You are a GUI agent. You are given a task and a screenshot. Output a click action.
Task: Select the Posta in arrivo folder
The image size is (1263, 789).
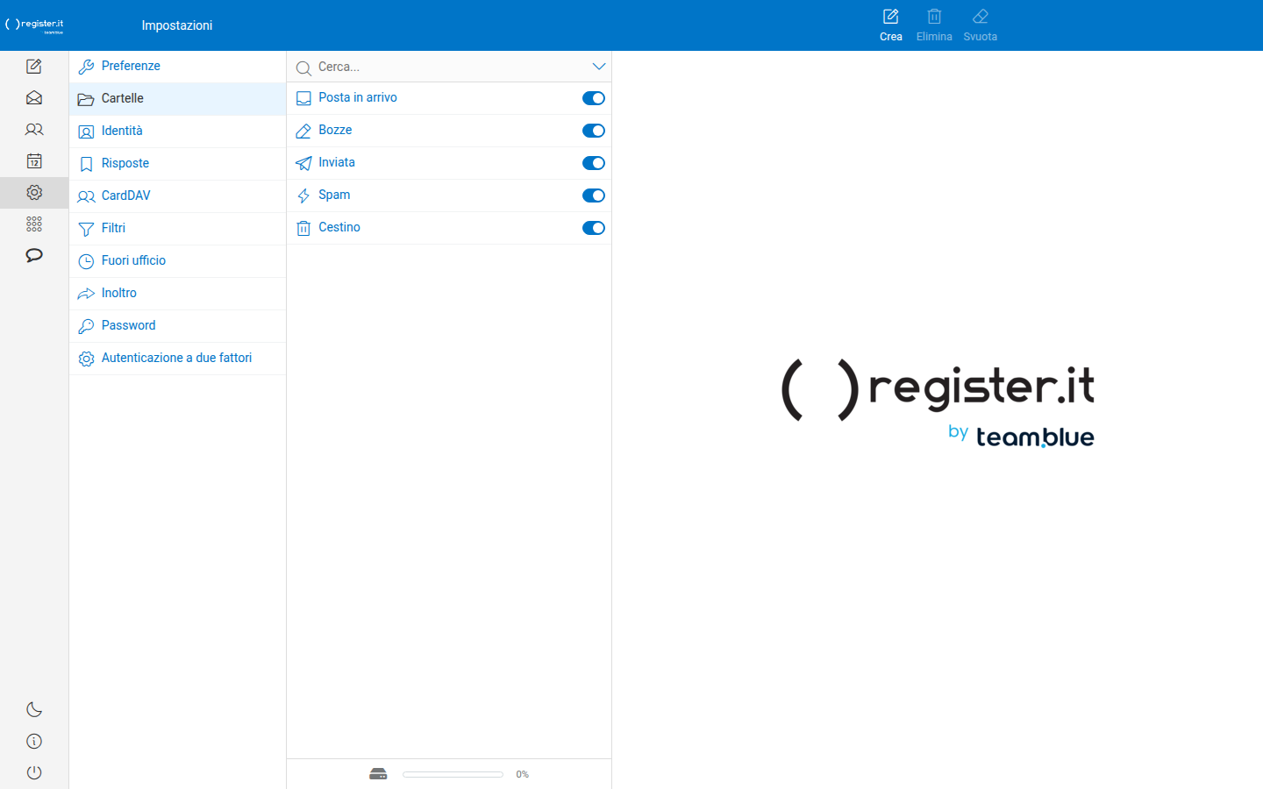click(449, 98)
